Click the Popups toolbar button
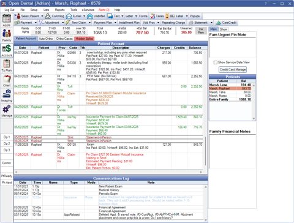294x223 pixels. [195, 16]
